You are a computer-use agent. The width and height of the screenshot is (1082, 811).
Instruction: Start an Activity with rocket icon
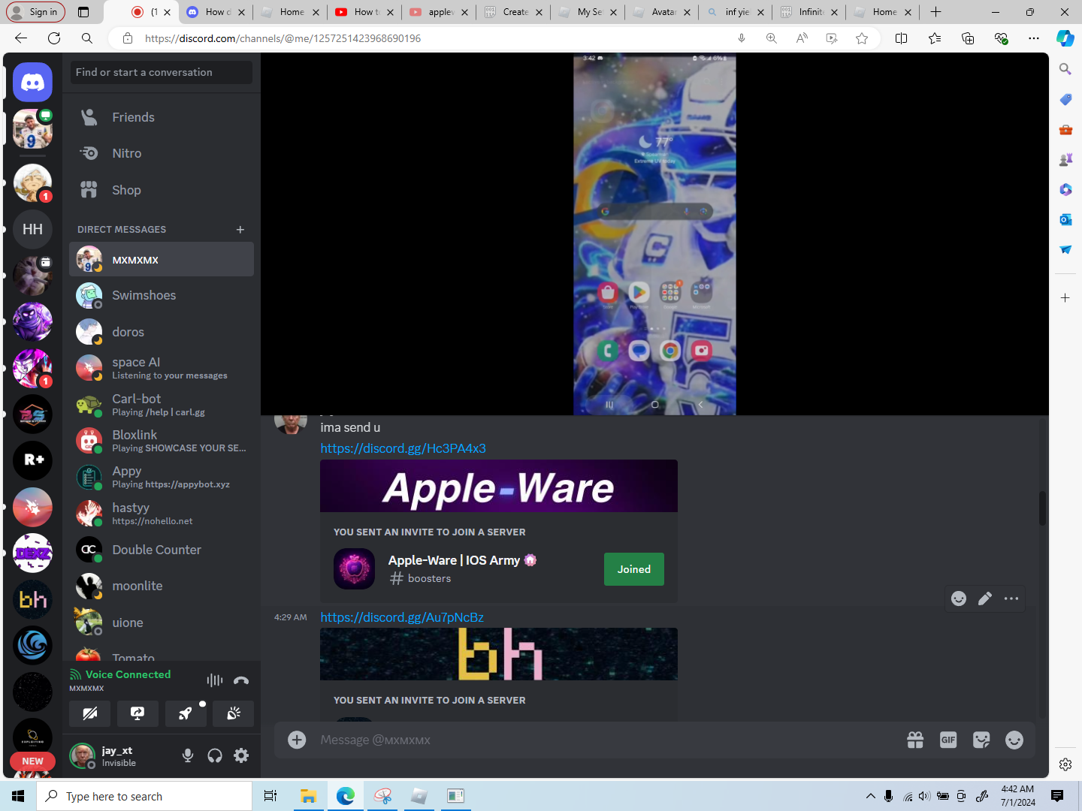[x=186, y=713]
